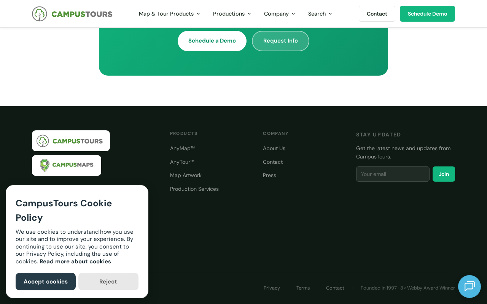
Task: Click the Request Info button
Action: point(280,41)
